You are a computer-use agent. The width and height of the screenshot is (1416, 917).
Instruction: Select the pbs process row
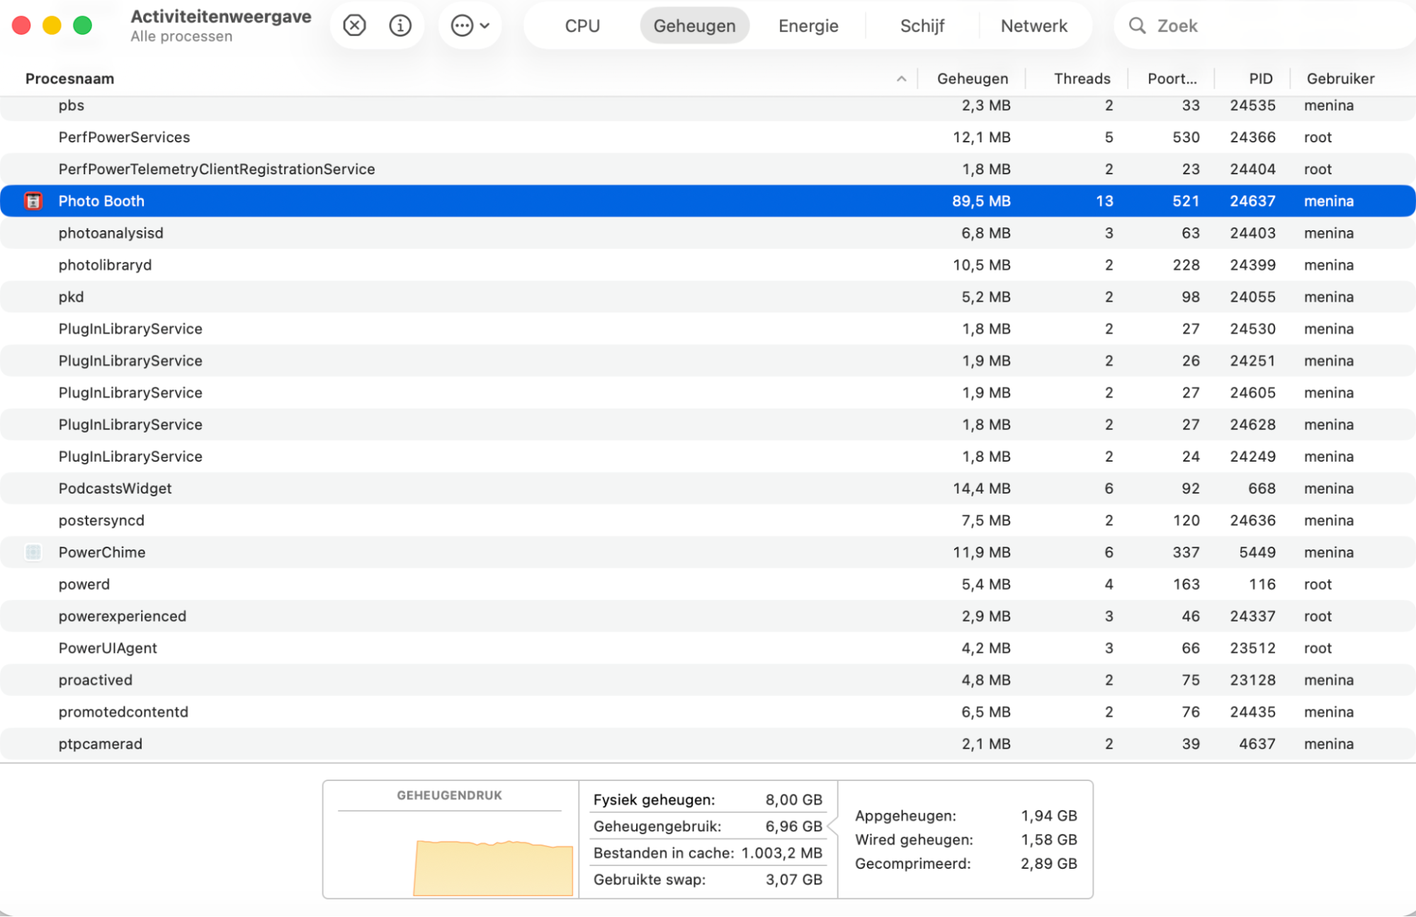click(708, 106)
